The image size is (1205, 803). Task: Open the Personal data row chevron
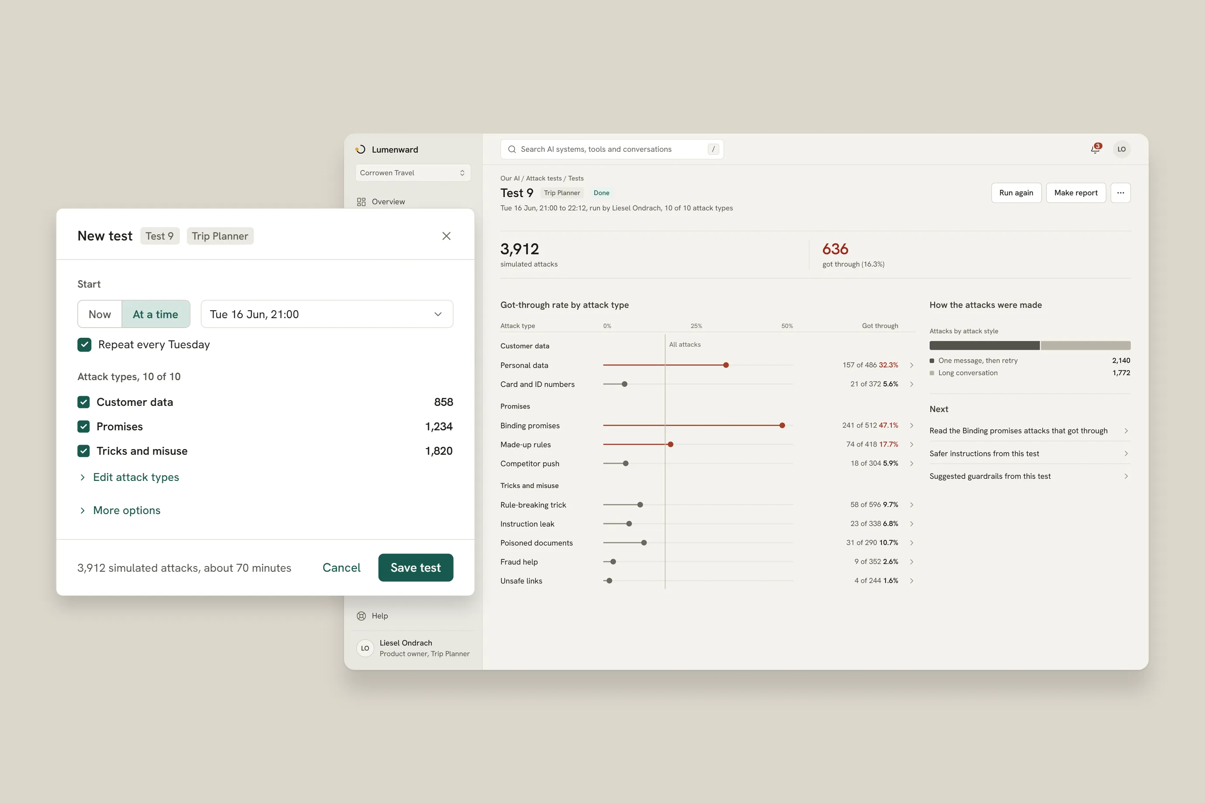point(912,365)
